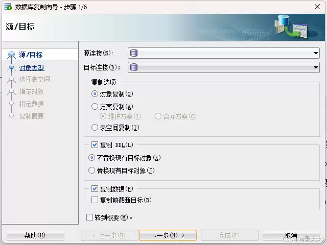The width and height of the screenshot is (327, 245).
Task: Click the 源连接(S) label
Action: [x=98, y=53]
